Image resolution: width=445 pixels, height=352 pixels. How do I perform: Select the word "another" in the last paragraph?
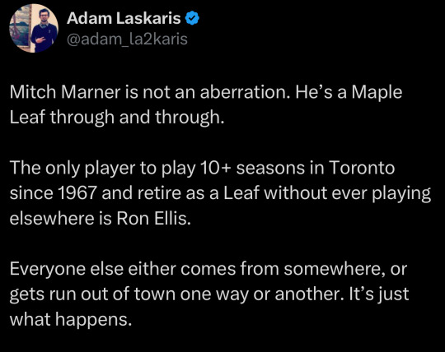click(x=308, y=294)
